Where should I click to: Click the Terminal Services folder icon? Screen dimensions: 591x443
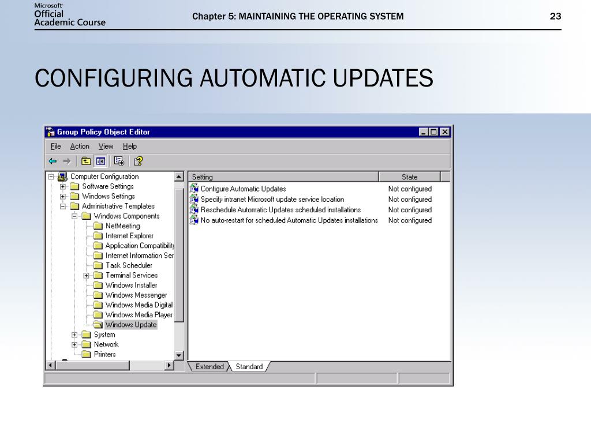(x=98, y=275)
